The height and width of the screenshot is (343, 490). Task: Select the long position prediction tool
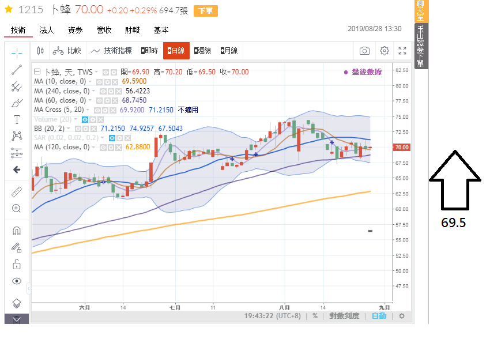(x=17, y=153)
